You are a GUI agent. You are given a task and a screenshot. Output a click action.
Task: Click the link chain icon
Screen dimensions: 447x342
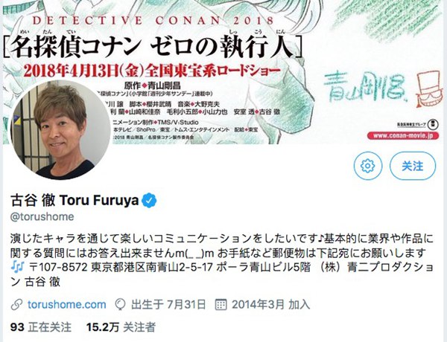(16, 305)
